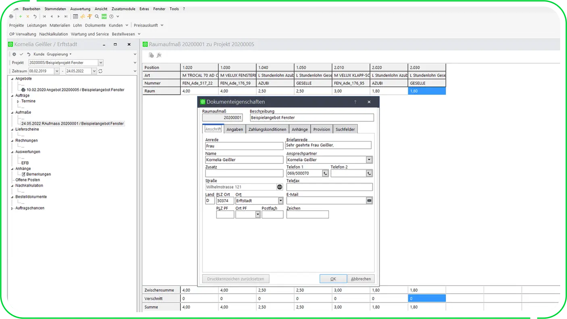567x319 pixels.
Task: Go to previous record arrow icon
Action: pos(51,16)
